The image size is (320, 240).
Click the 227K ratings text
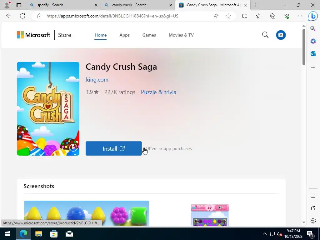(x=120, y=92)
